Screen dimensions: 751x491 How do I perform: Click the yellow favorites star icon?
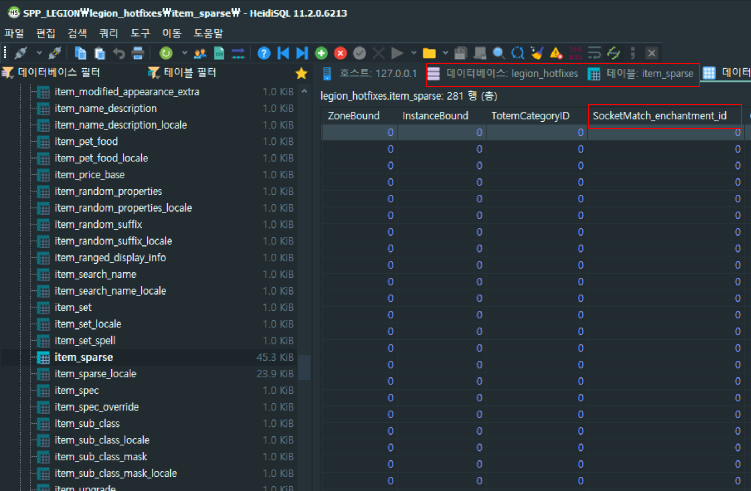pyautogui.click(x=302, y=73)
